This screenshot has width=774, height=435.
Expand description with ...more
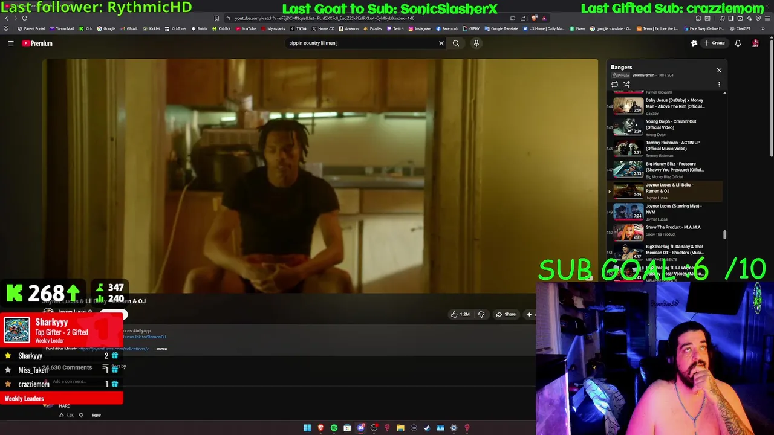[x=160, y=349]
